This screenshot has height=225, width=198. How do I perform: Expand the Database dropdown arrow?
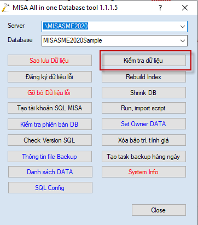tap(183, 40)
